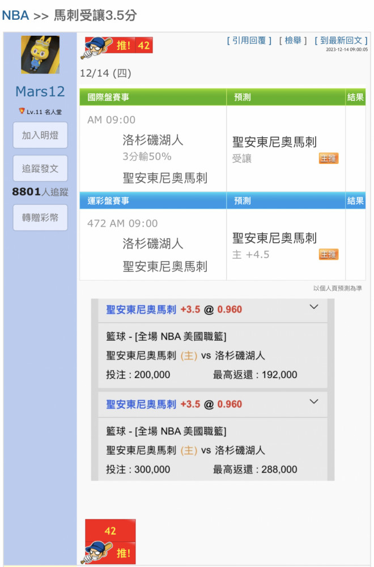Click top 推! 42 recommend badge
374x567 pixels.
tap(117, 48)
